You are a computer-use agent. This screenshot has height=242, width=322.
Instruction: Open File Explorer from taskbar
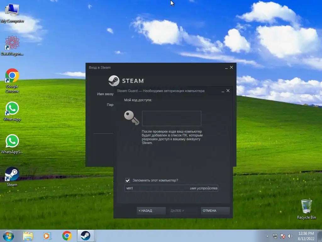tap(28, 236)
